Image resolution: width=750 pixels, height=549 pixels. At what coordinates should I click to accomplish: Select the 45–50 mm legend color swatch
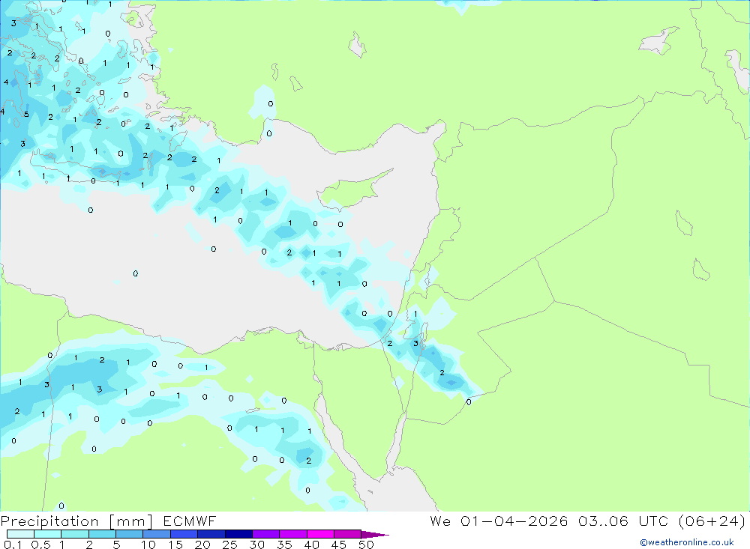pyautogui.click(x=347, y=534)
